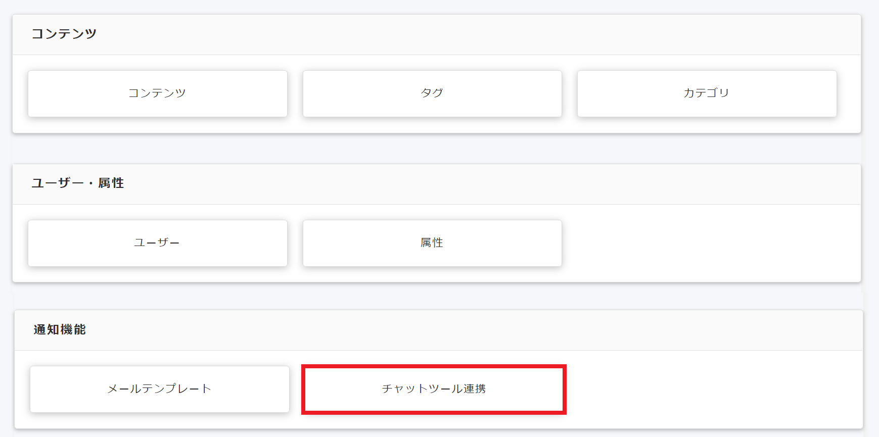
Task: Open chat tool integration in the red box
Action: (434, 389)
